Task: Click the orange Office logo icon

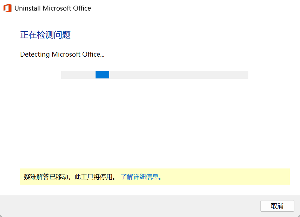Action: click(7, 8)
